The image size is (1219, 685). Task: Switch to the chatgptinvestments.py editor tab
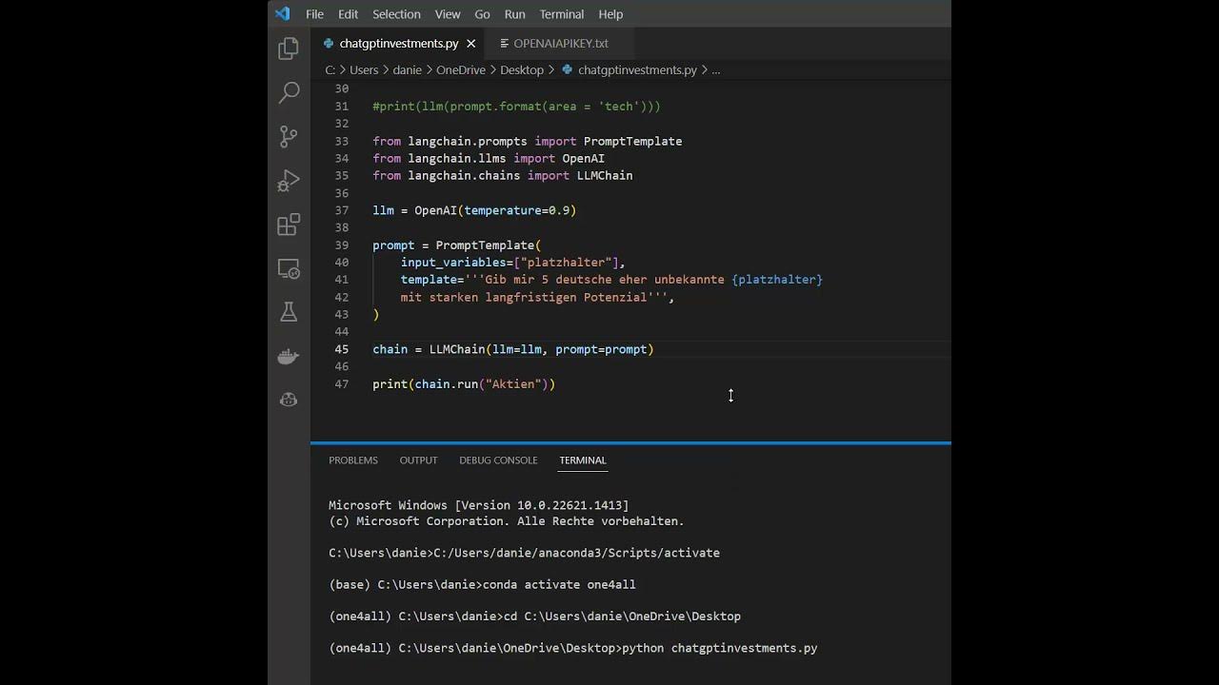coord(399,44)
